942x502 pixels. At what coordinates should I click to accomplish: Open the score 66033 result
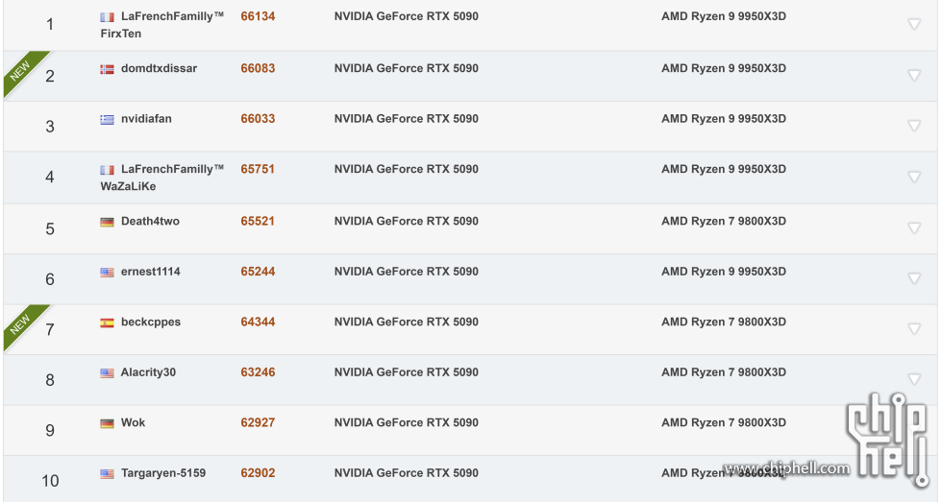click(x=258, y=119)
